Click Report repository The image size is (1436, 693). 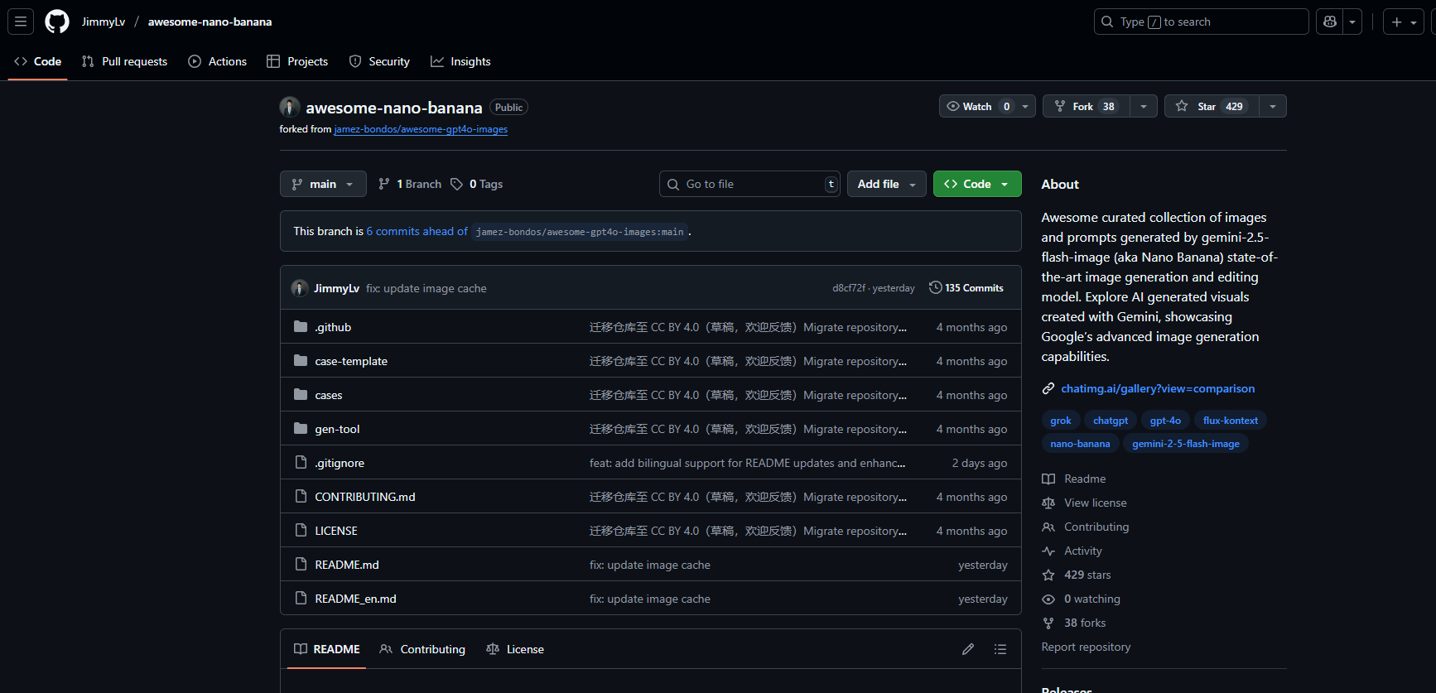click(x=1086, y=647)
